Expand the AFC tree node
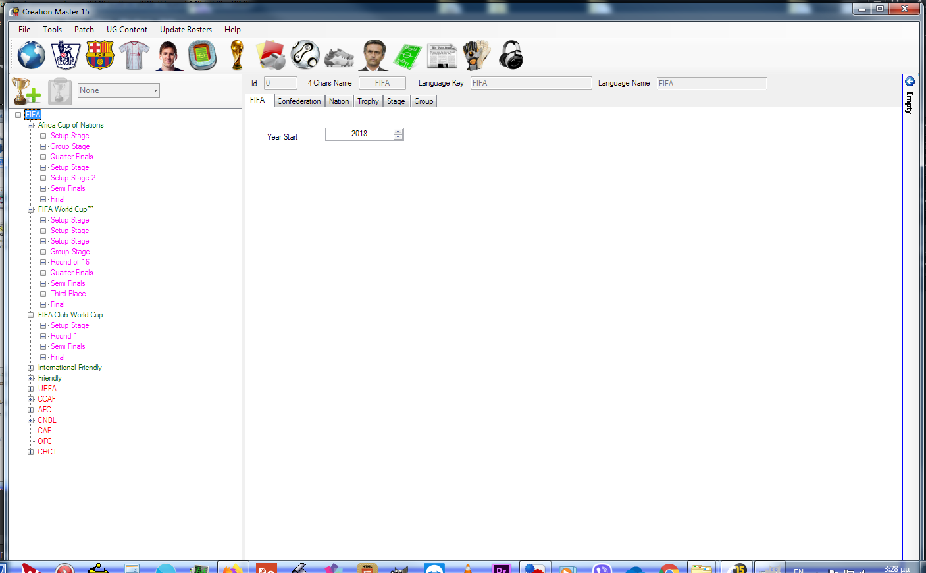The image size is (926, 573). 30,410
